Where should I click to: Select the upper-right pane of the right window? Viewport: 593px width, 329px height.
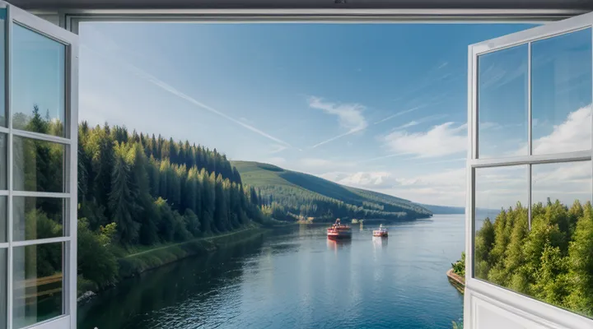click(x=562, y=90)
